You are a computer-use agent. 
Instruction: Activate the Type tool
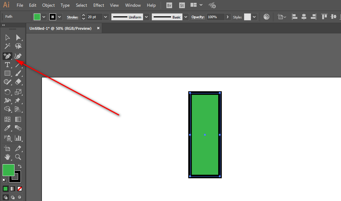[x=7, y=65]
